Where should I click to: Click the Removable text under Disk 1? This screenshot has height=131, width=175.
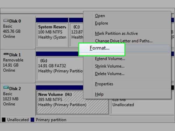pos(13,60)
